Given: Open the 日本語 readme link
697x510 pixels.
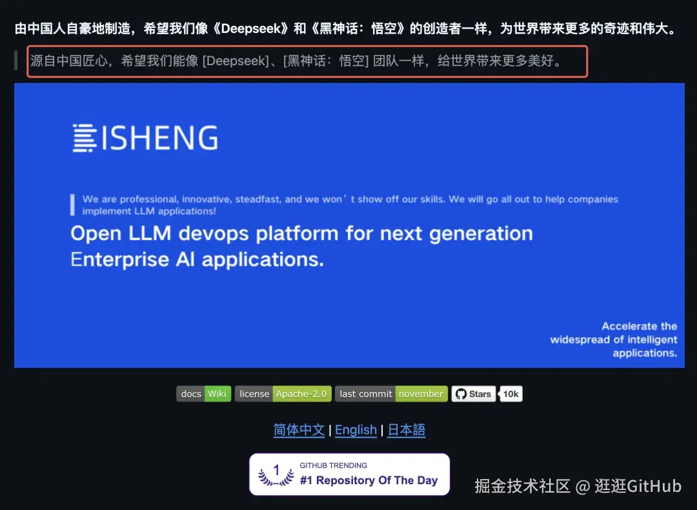Looking at the screenshot, I should tap(407, 429).
